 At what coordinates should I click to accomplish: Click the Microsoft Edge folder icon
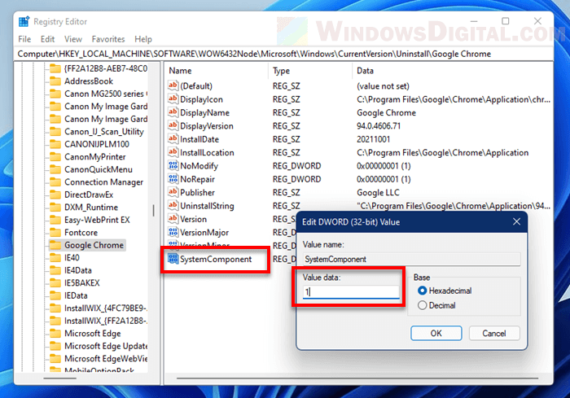coord(55,334)
